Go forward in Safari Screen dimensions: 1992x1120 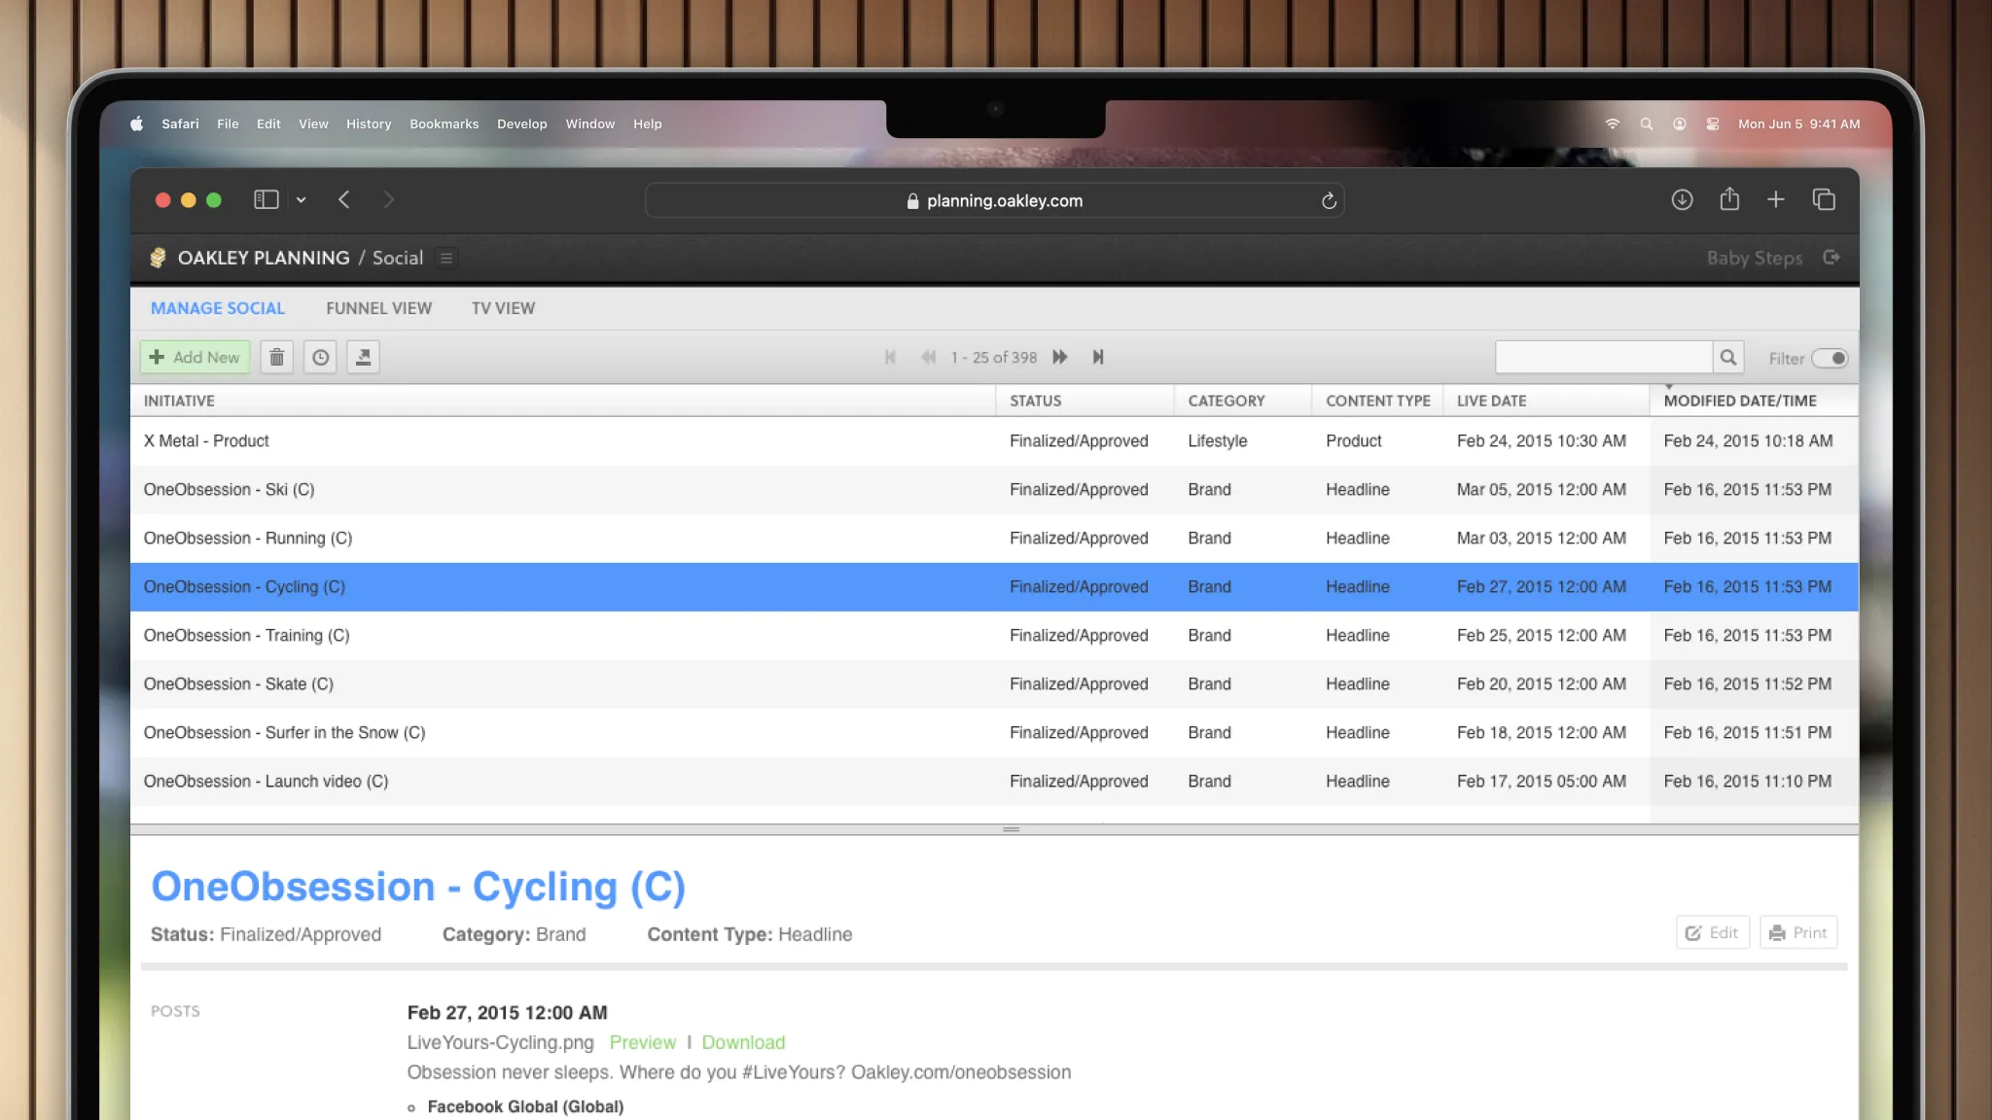click(388, 200)
